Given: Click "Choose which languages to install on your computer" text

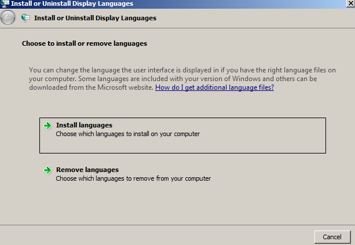Looking at the screenshot, I should pyautogui.click(x=127, y=134).
